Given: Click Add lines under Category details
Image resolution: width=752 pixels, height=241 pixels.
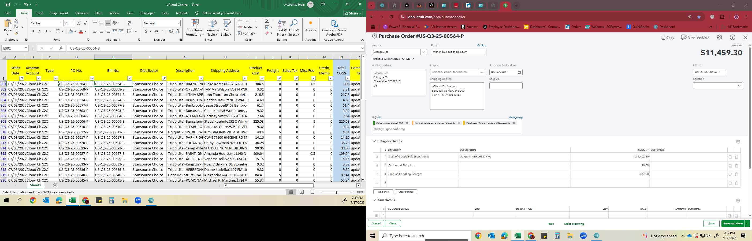Looking at the screenshot, I should [383, 192].
